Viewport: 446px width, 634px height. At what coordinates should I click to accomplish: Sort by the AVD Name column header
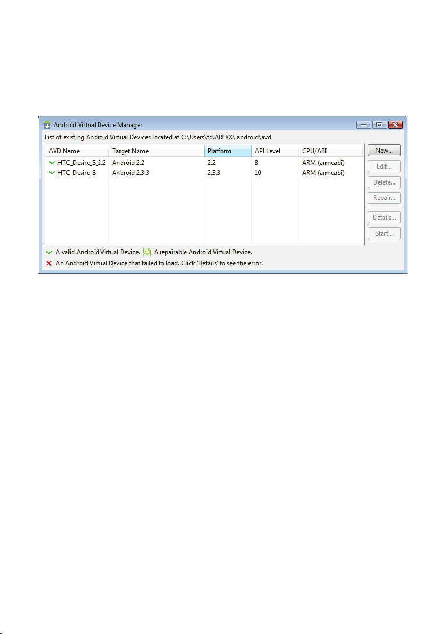(x=76, y=151)
